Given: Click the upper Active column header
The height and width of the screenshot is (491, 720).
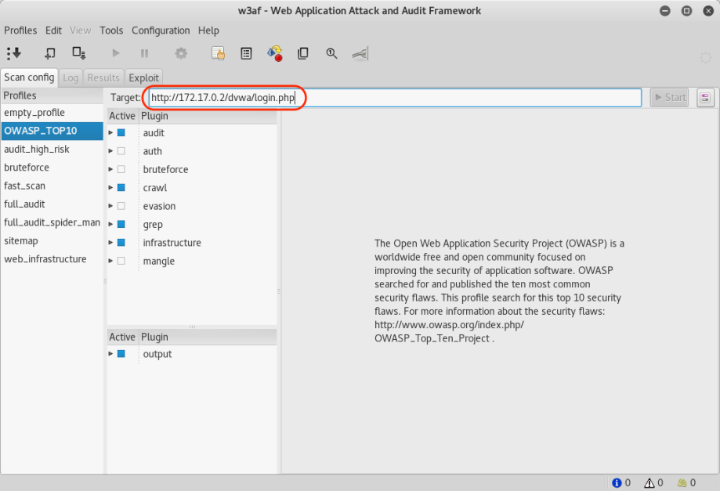Looking at the screenshot, I should (x=122, y=116).
